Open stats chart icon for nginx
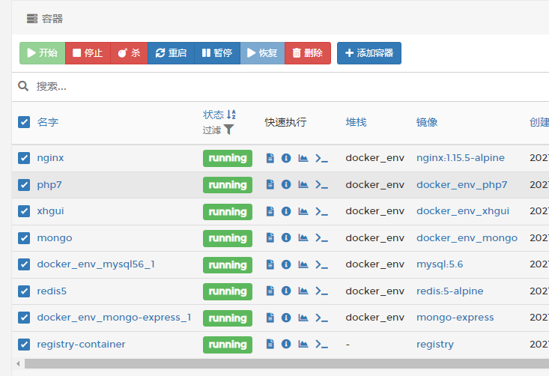 [x=303, y=158]
